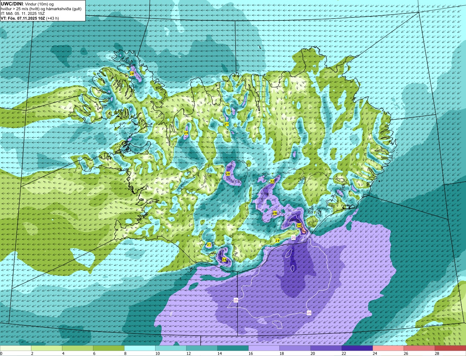Screen dimensions: 466x356
Task: Click the 18–20 m/s purple legend swatch
Action: 295,348
